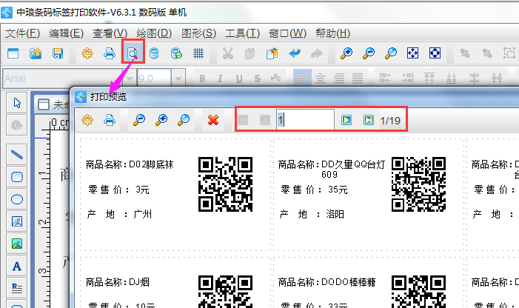The image size is (519, 308).
Task: Expand the font size 9.0 dropdown
Action: pos(178,78)
